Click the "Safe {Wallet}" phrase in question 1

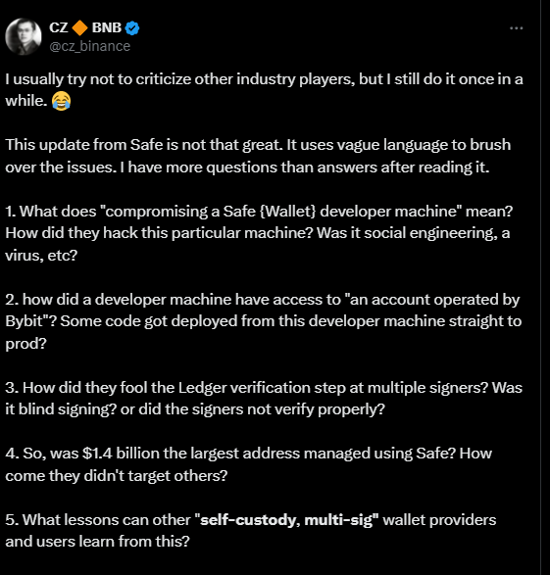270,212
